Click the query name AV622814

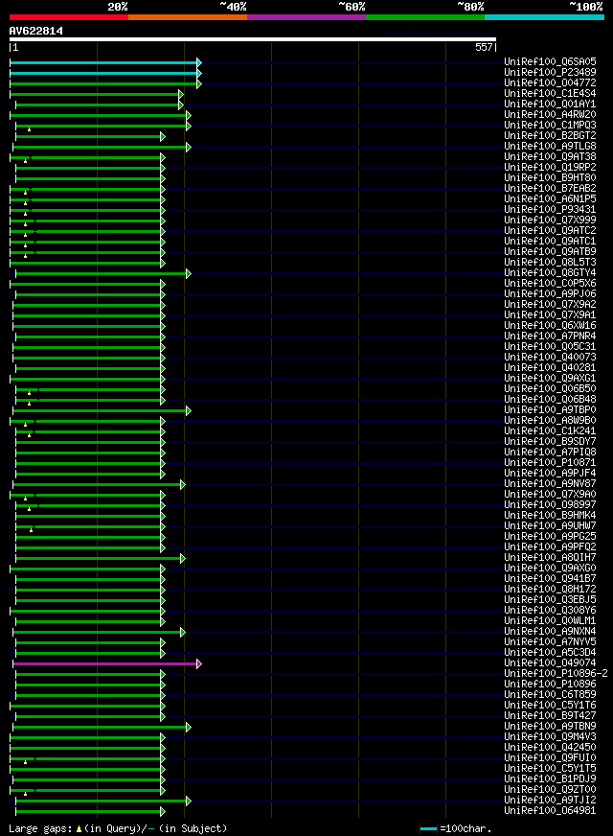[36, 31]
